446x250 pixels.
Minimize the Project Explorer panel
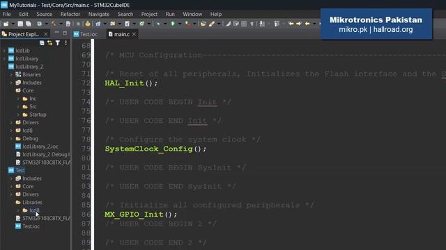[56, 33]
